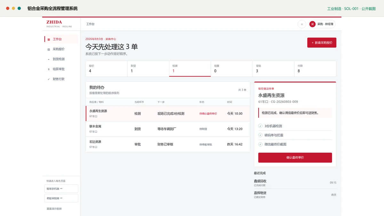Click the 今天 13:20 time cell

tap(235, 129)
